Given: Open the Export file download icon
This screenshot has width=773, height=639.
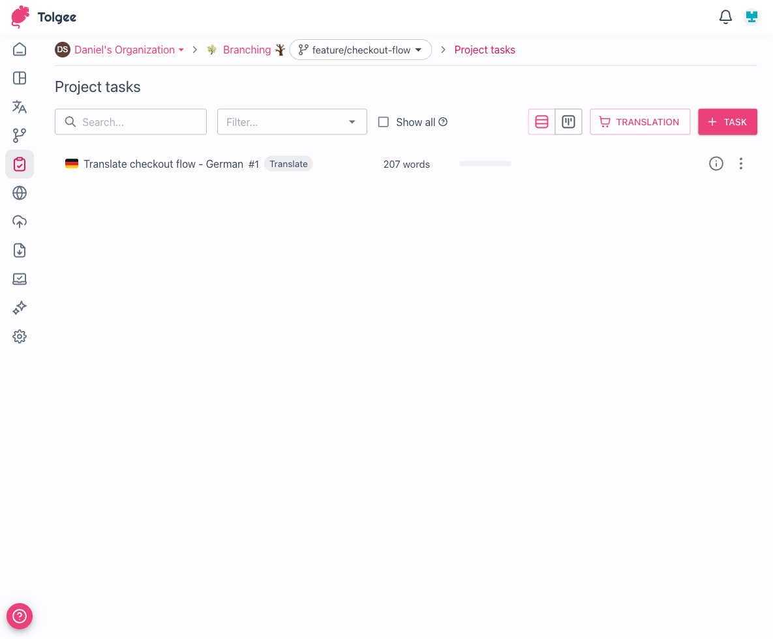Looking at the screenshot, I should click(19, 250).
